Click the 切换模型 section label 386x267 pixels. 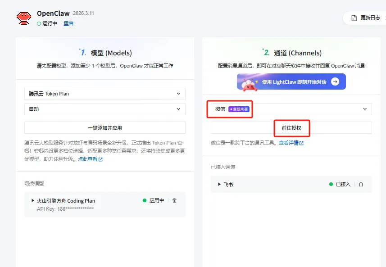[x=34, y=183]
